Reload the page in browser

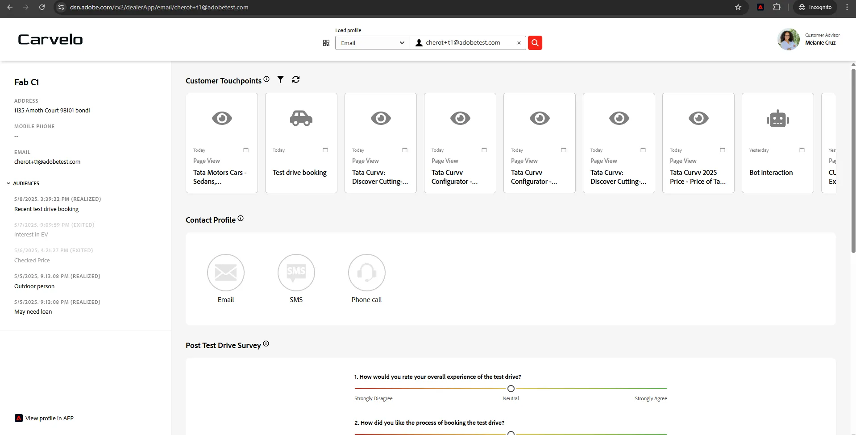coord(42,7)
